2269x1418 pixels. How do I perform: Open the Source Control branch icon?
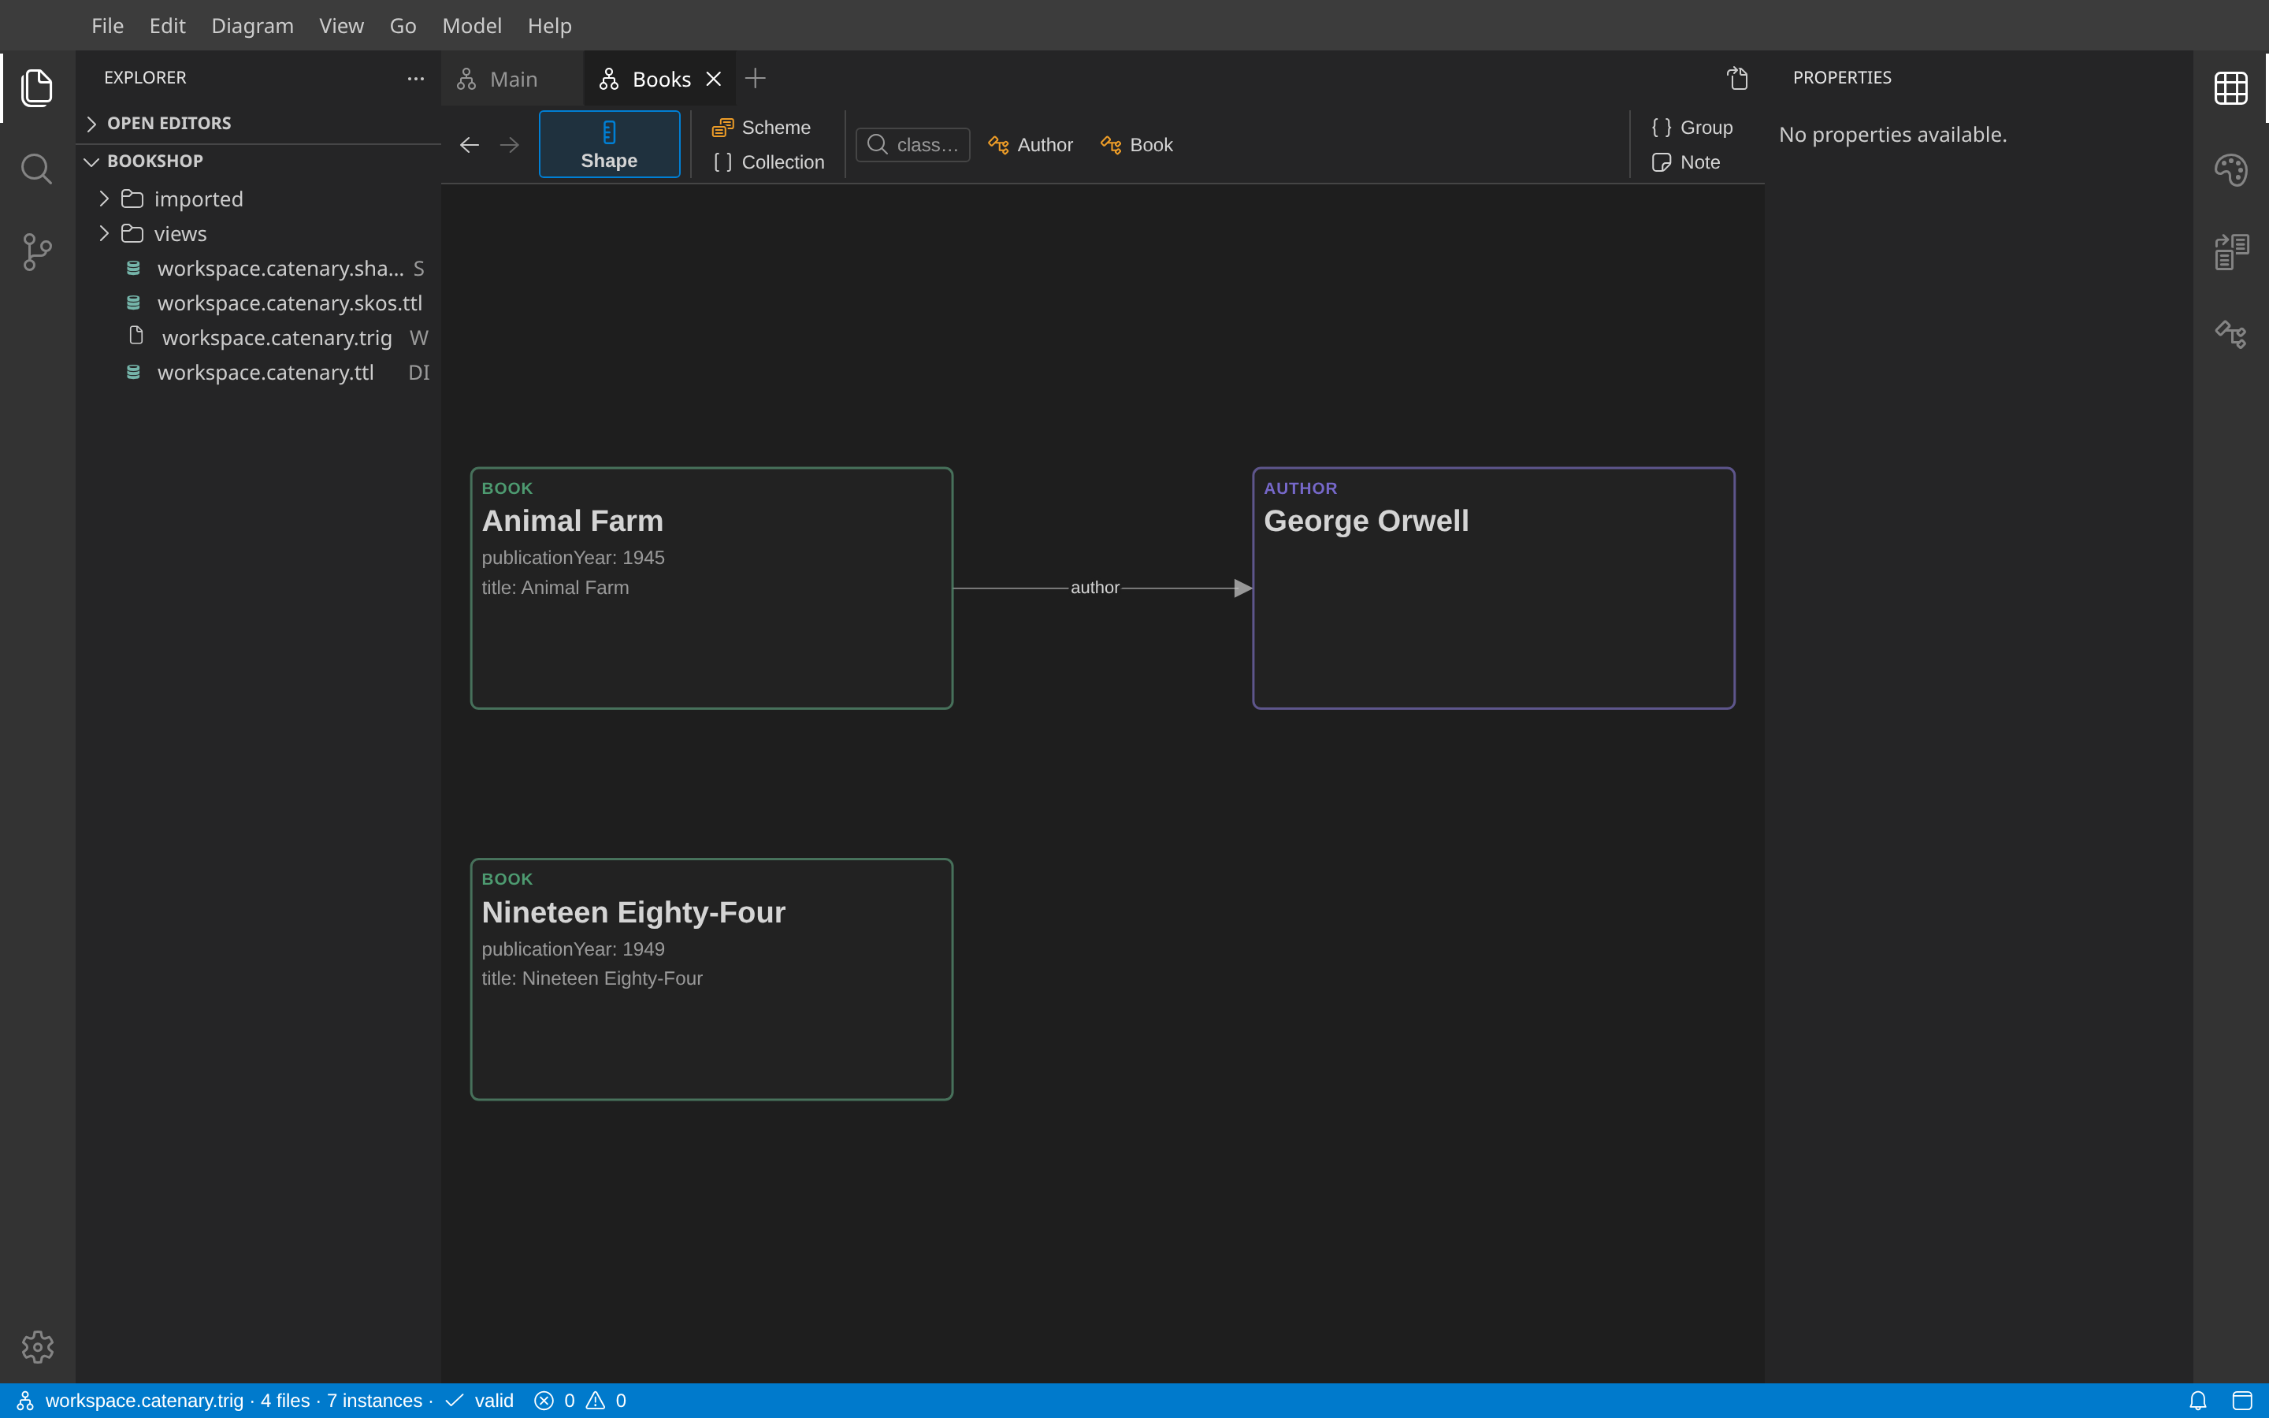(36, 252)
